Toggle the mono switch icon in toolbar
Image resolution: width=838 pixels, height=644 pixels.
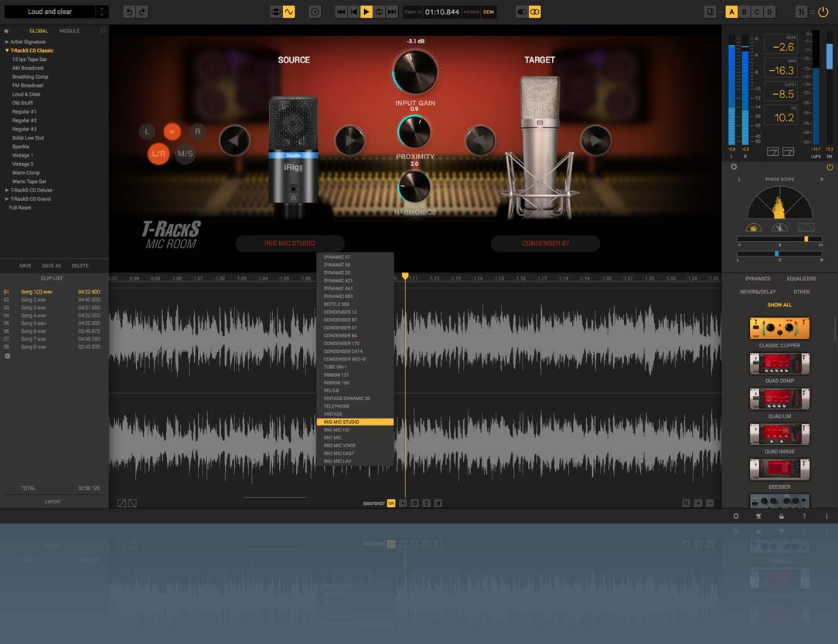pyautogui.click(x=522, y=12)
